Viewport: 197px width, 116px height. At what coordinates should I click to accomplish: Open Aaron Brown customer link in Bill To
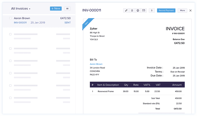pyautogui.click(x=96, y=64)
